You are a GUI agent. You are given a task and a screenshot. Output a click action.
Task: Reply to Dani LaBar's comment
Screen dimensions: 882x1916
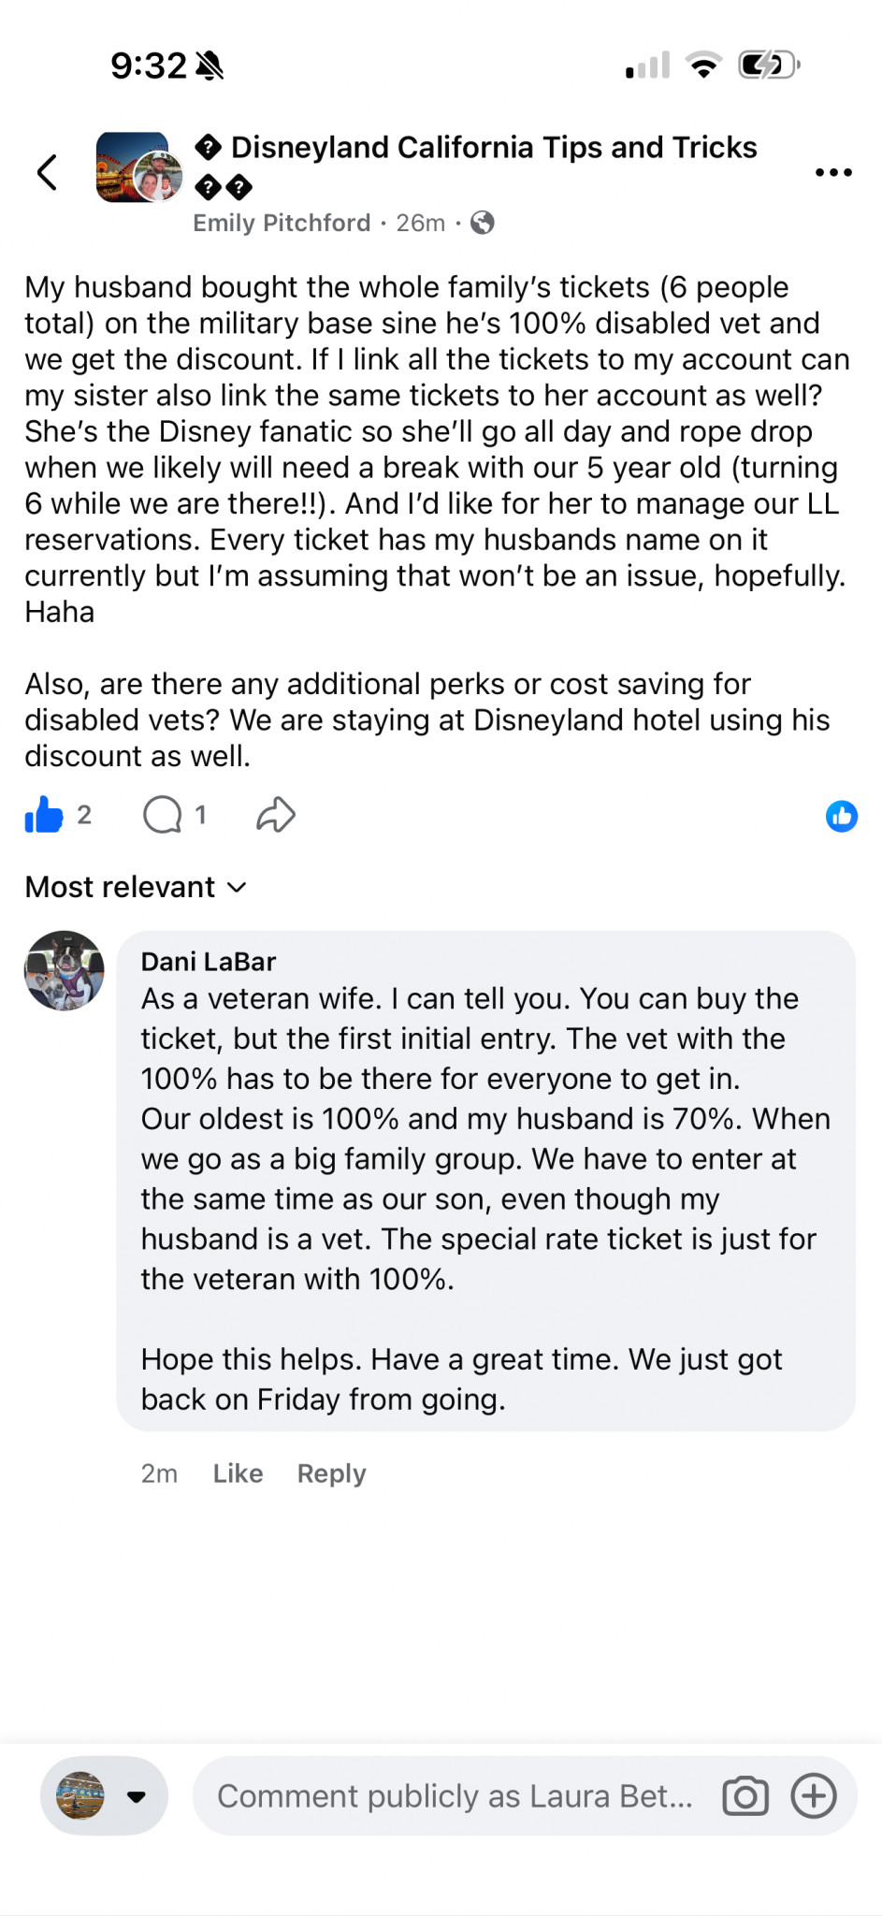click(331, 1473)
